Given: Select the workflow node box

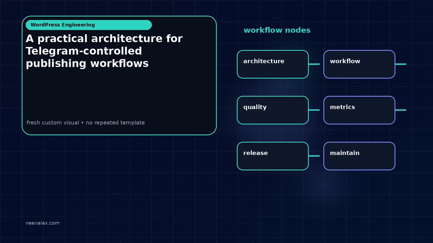Looking at the screenshot, I should (x=359, y=64).
